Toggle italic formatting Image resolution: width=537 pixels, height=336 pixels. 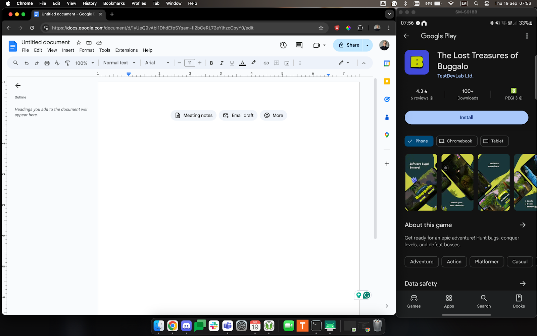222,63
